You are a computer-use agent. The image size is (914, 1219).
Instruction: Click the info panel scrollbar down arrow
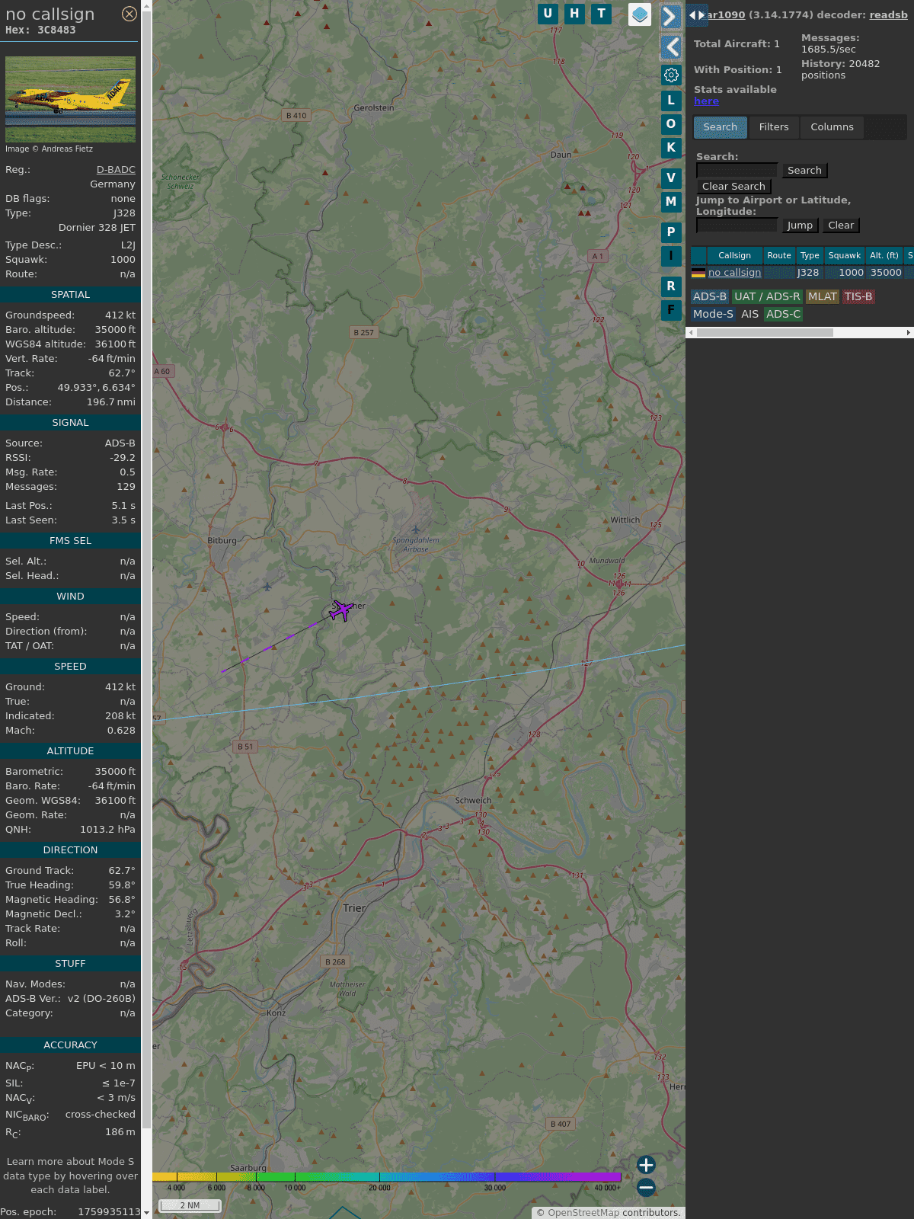pyautogui.click(x=146, y=1213)
